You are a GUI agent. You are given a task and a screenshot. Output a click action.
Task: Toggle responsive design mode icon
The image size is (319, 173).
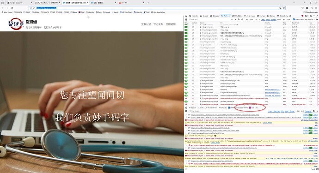click(306, 16)
